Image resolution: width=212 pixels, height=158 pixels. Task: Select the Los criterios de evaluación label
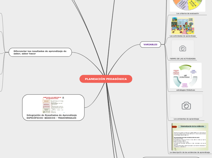pyautogui.click(x=187, y=13)
